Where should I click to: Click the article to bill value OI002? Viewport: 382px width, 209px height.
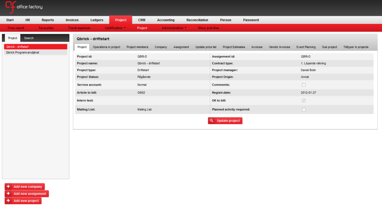point(141,93)
